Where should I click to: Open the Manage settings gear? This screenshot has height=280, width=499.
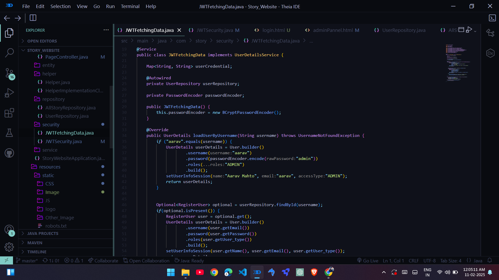pyautogui.click(x=9, y=247)
